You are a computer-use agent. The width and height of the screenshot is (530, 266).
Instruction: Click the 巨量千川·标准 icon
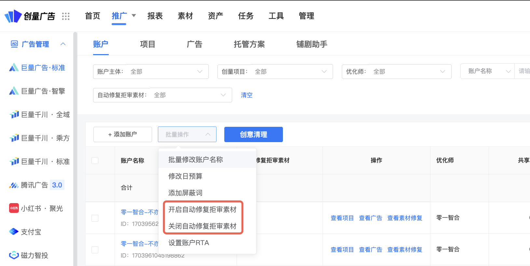tap(14, 161)
